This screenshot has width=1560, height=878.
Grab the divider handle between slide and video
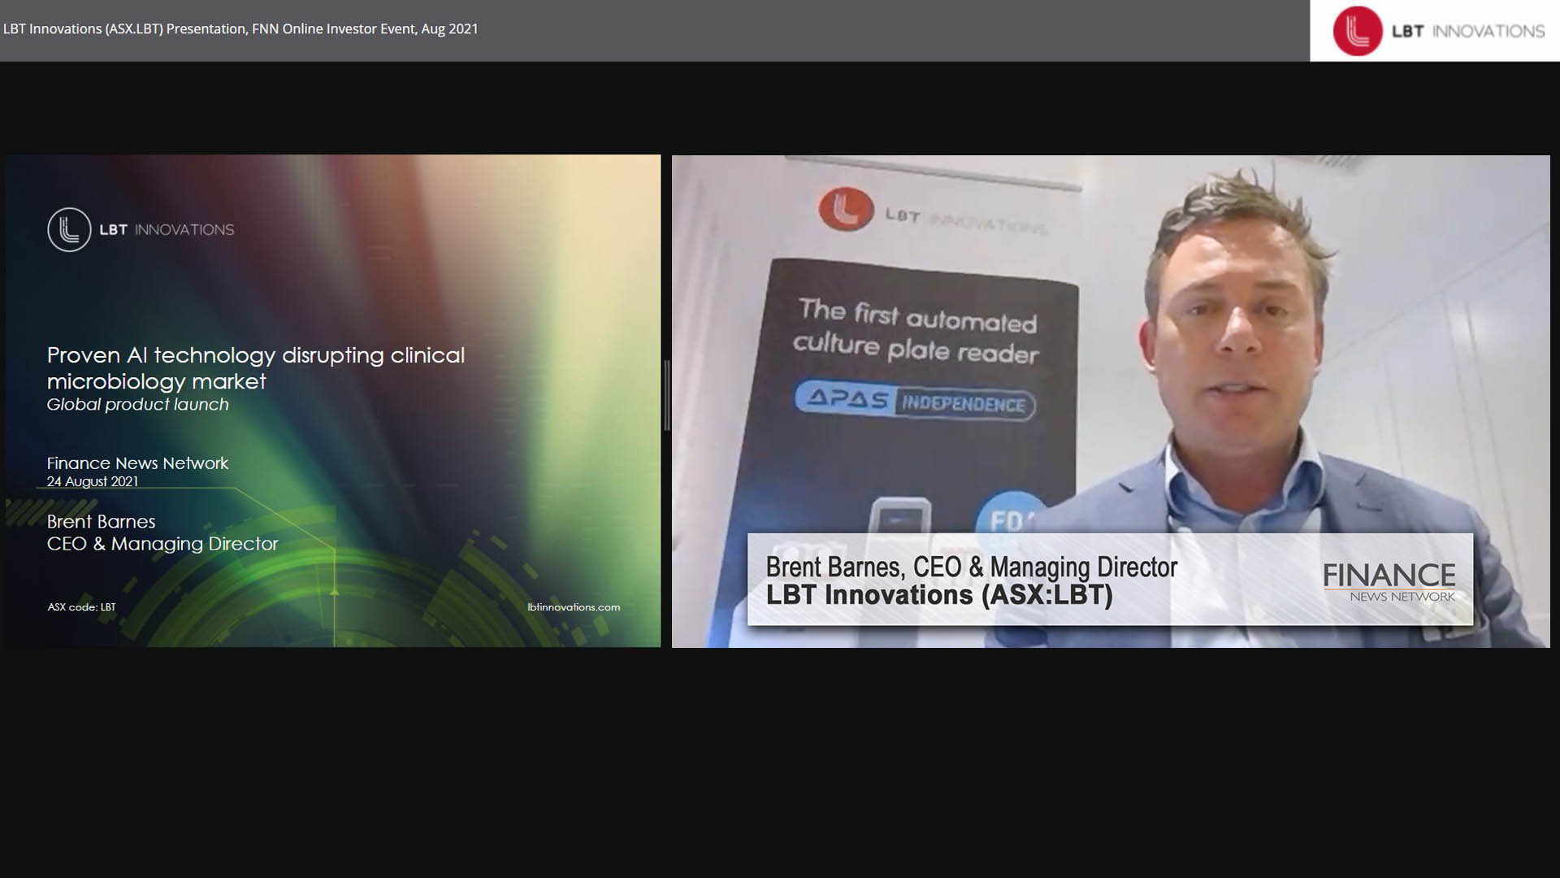[x=666, y=396]
